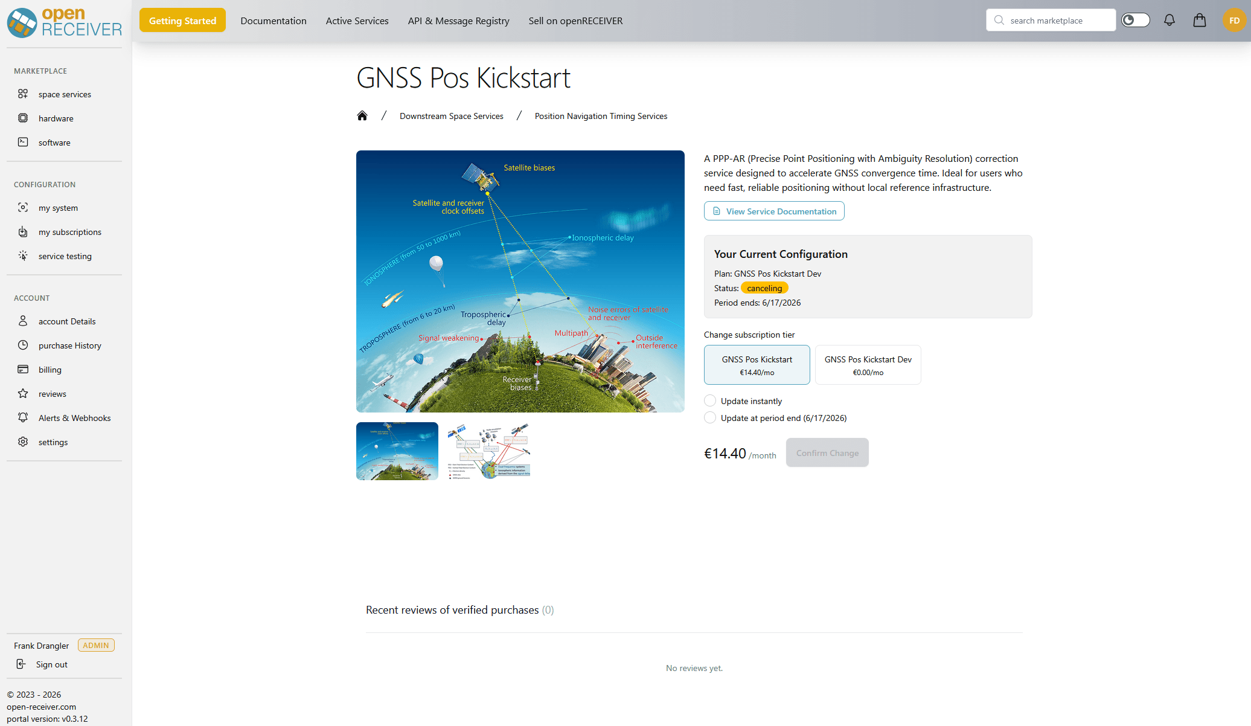Click the Sign out icon

click(x=21, y=664)
